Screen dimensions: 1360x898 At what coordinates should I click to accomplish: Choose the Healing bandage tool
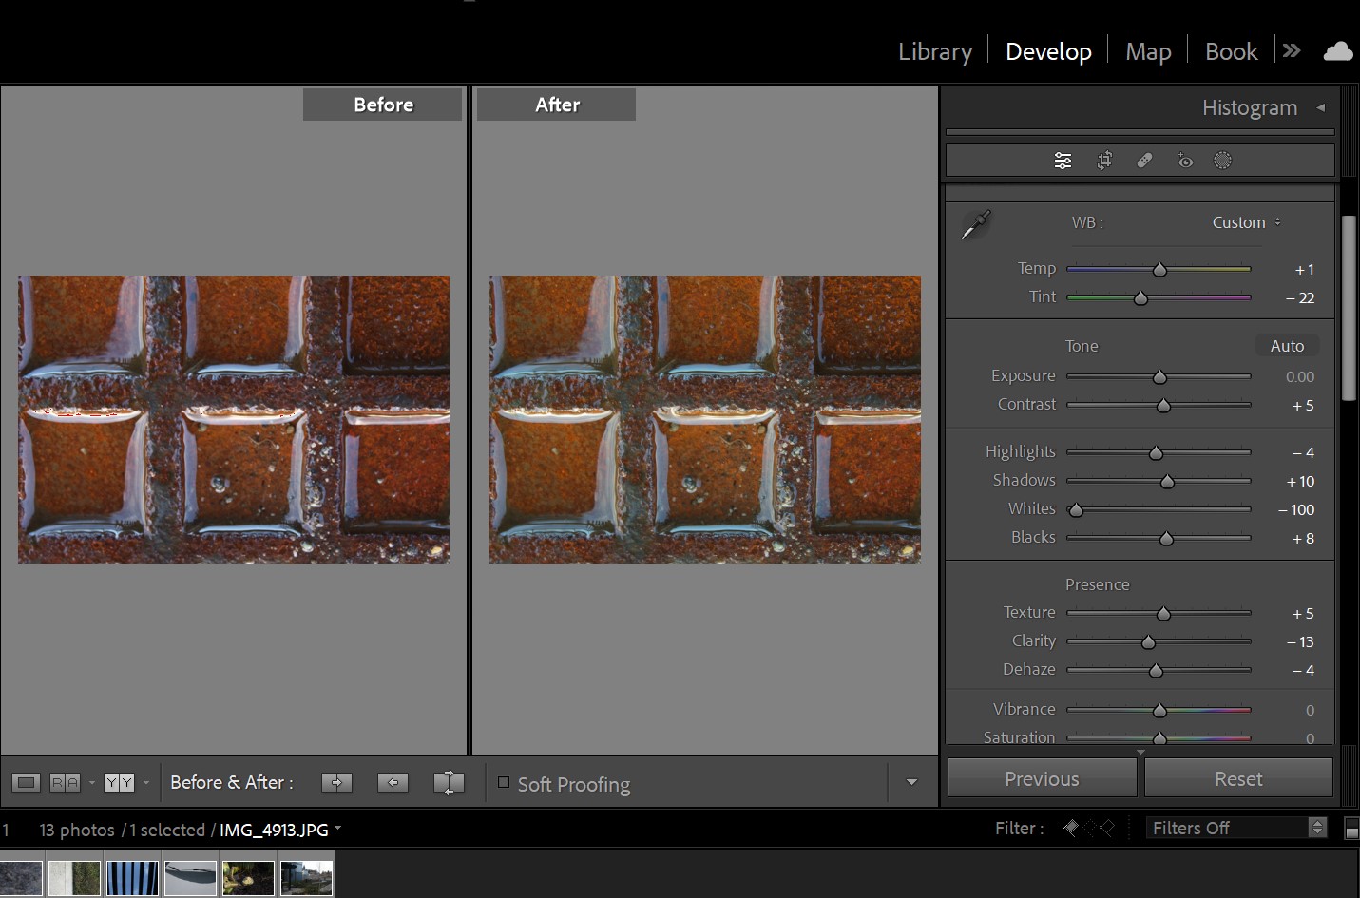pos(1144,161)
